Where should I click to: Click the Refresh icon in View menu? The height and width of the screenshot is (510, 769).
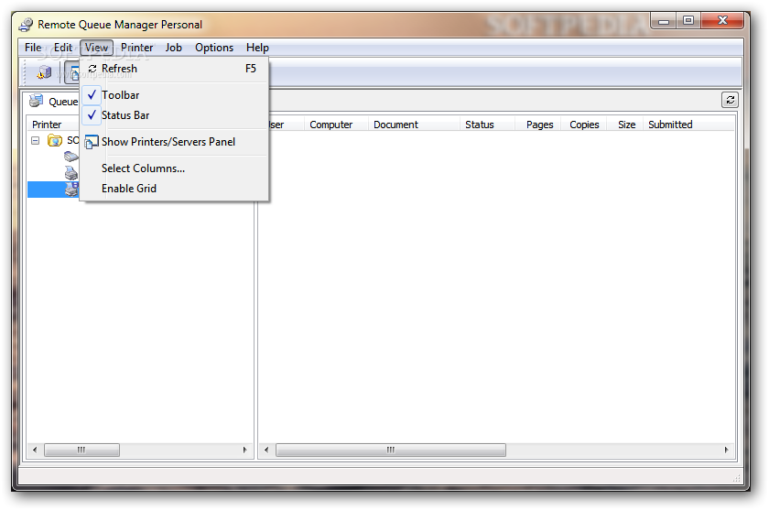(92, 69)
